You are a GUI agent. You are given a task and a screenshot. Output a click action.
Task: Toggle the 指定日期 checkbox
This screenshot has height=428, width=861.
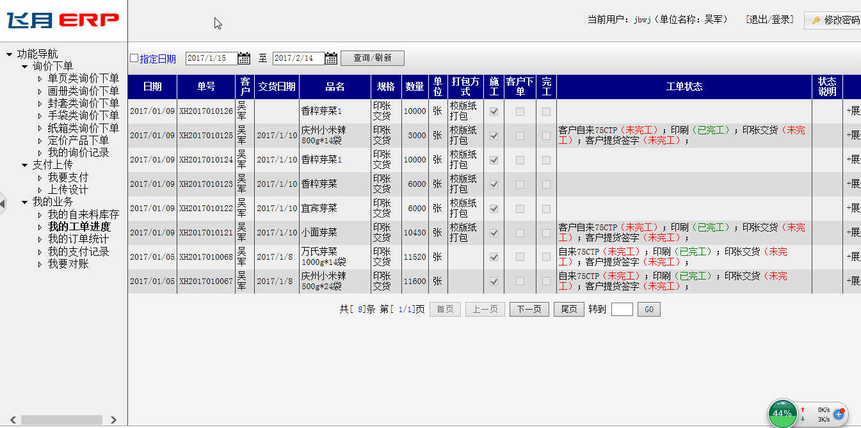tap(134, 58)
